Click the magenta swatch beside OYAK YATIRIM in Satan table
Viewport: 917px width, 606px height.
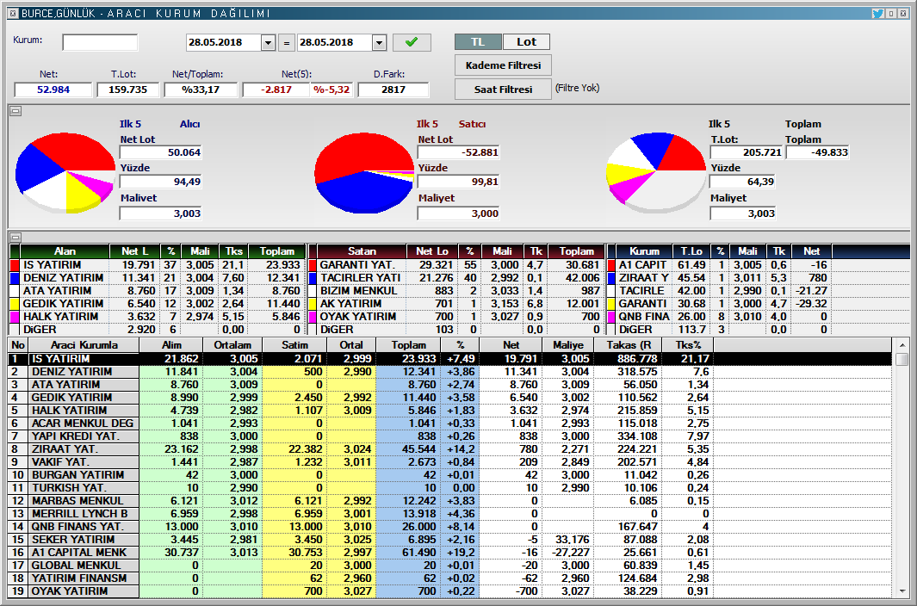pos(313,317)
